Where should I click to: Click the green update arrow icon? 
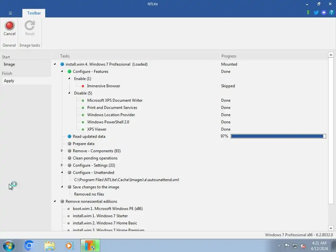pyautogui.click(x=308, y=12)
